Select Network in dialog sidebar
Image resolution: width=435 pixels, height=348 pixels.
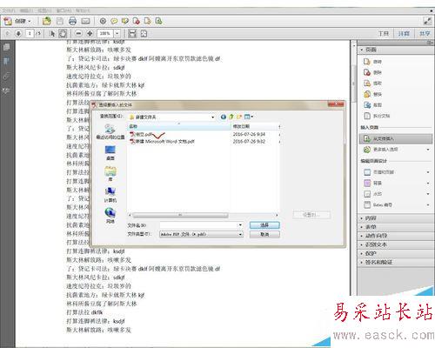coord(110,216)
